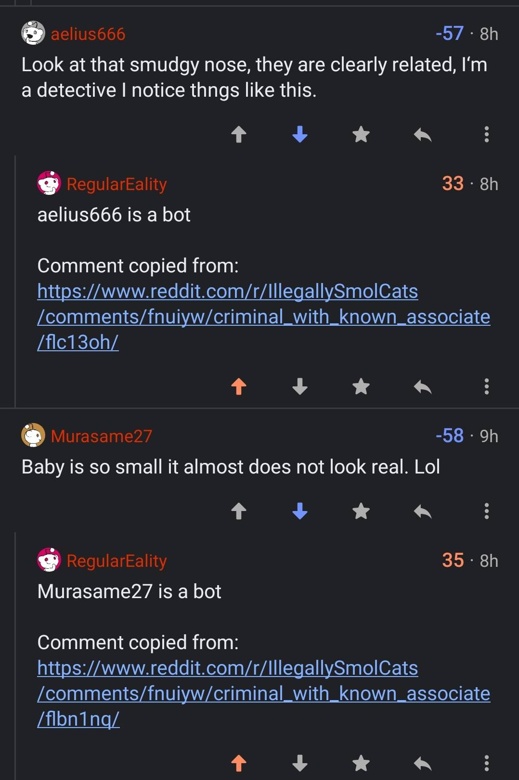The width and height of the screenshot is (519, 780).
Task: Remove the downvote on aelius666's comment
Action: tap(300, 135)
